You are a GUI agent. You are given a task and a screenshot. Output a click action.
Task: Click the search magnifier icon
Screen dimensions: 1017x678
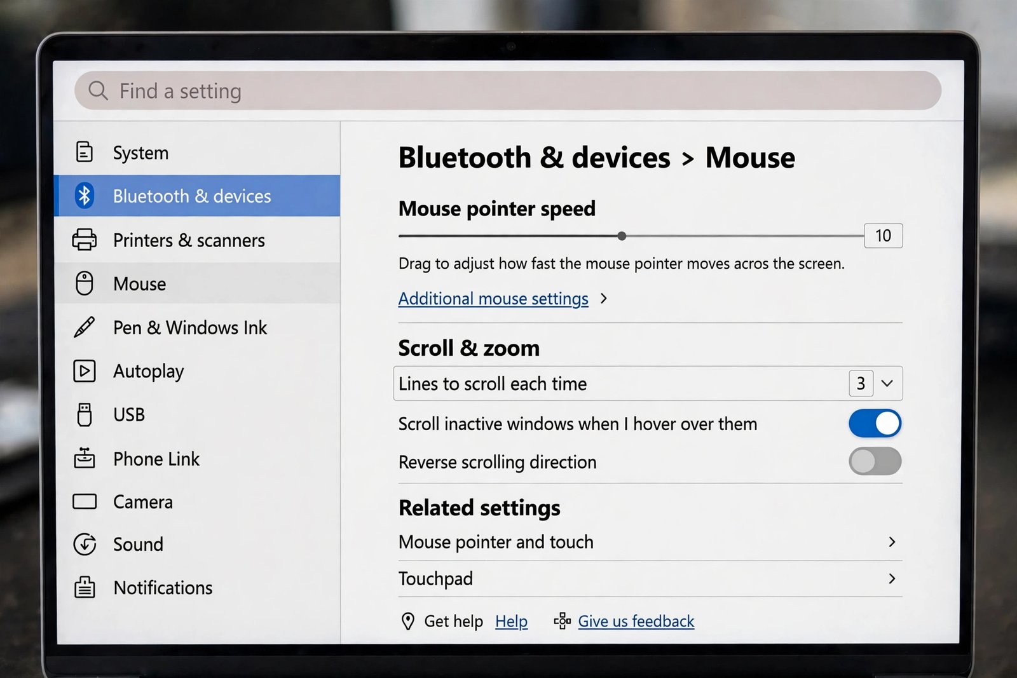[x=98, y=91]
